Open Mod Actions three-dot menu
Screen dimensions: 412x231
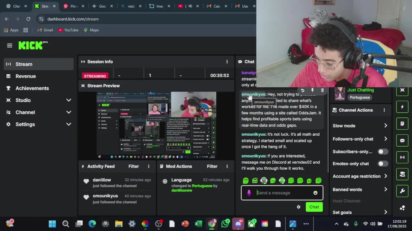[x=227, y=166]
